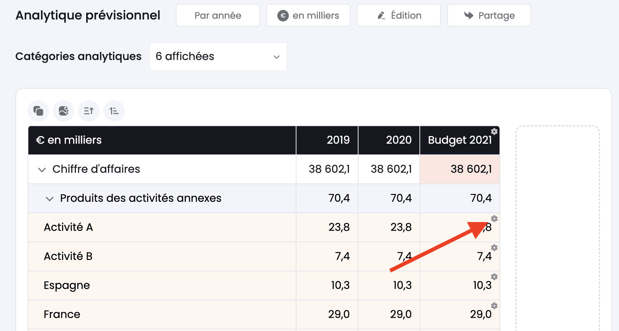Screen dimensions: 619x331
Task: Select Chiffre d'affaires 2019 value 38 602,1
Action: [x=327, y=169]
